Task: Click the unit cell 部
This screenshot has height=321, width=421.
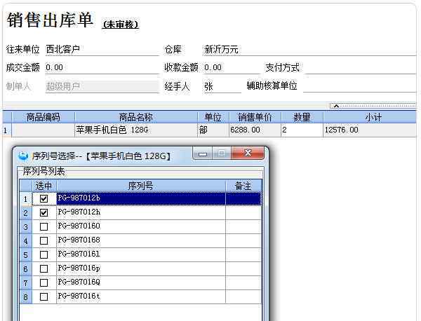Action: [x=213, y=130]
